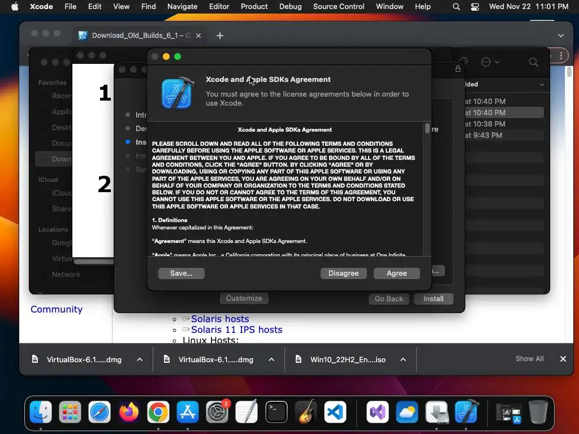Open the Apple menu

pos(15,6)
